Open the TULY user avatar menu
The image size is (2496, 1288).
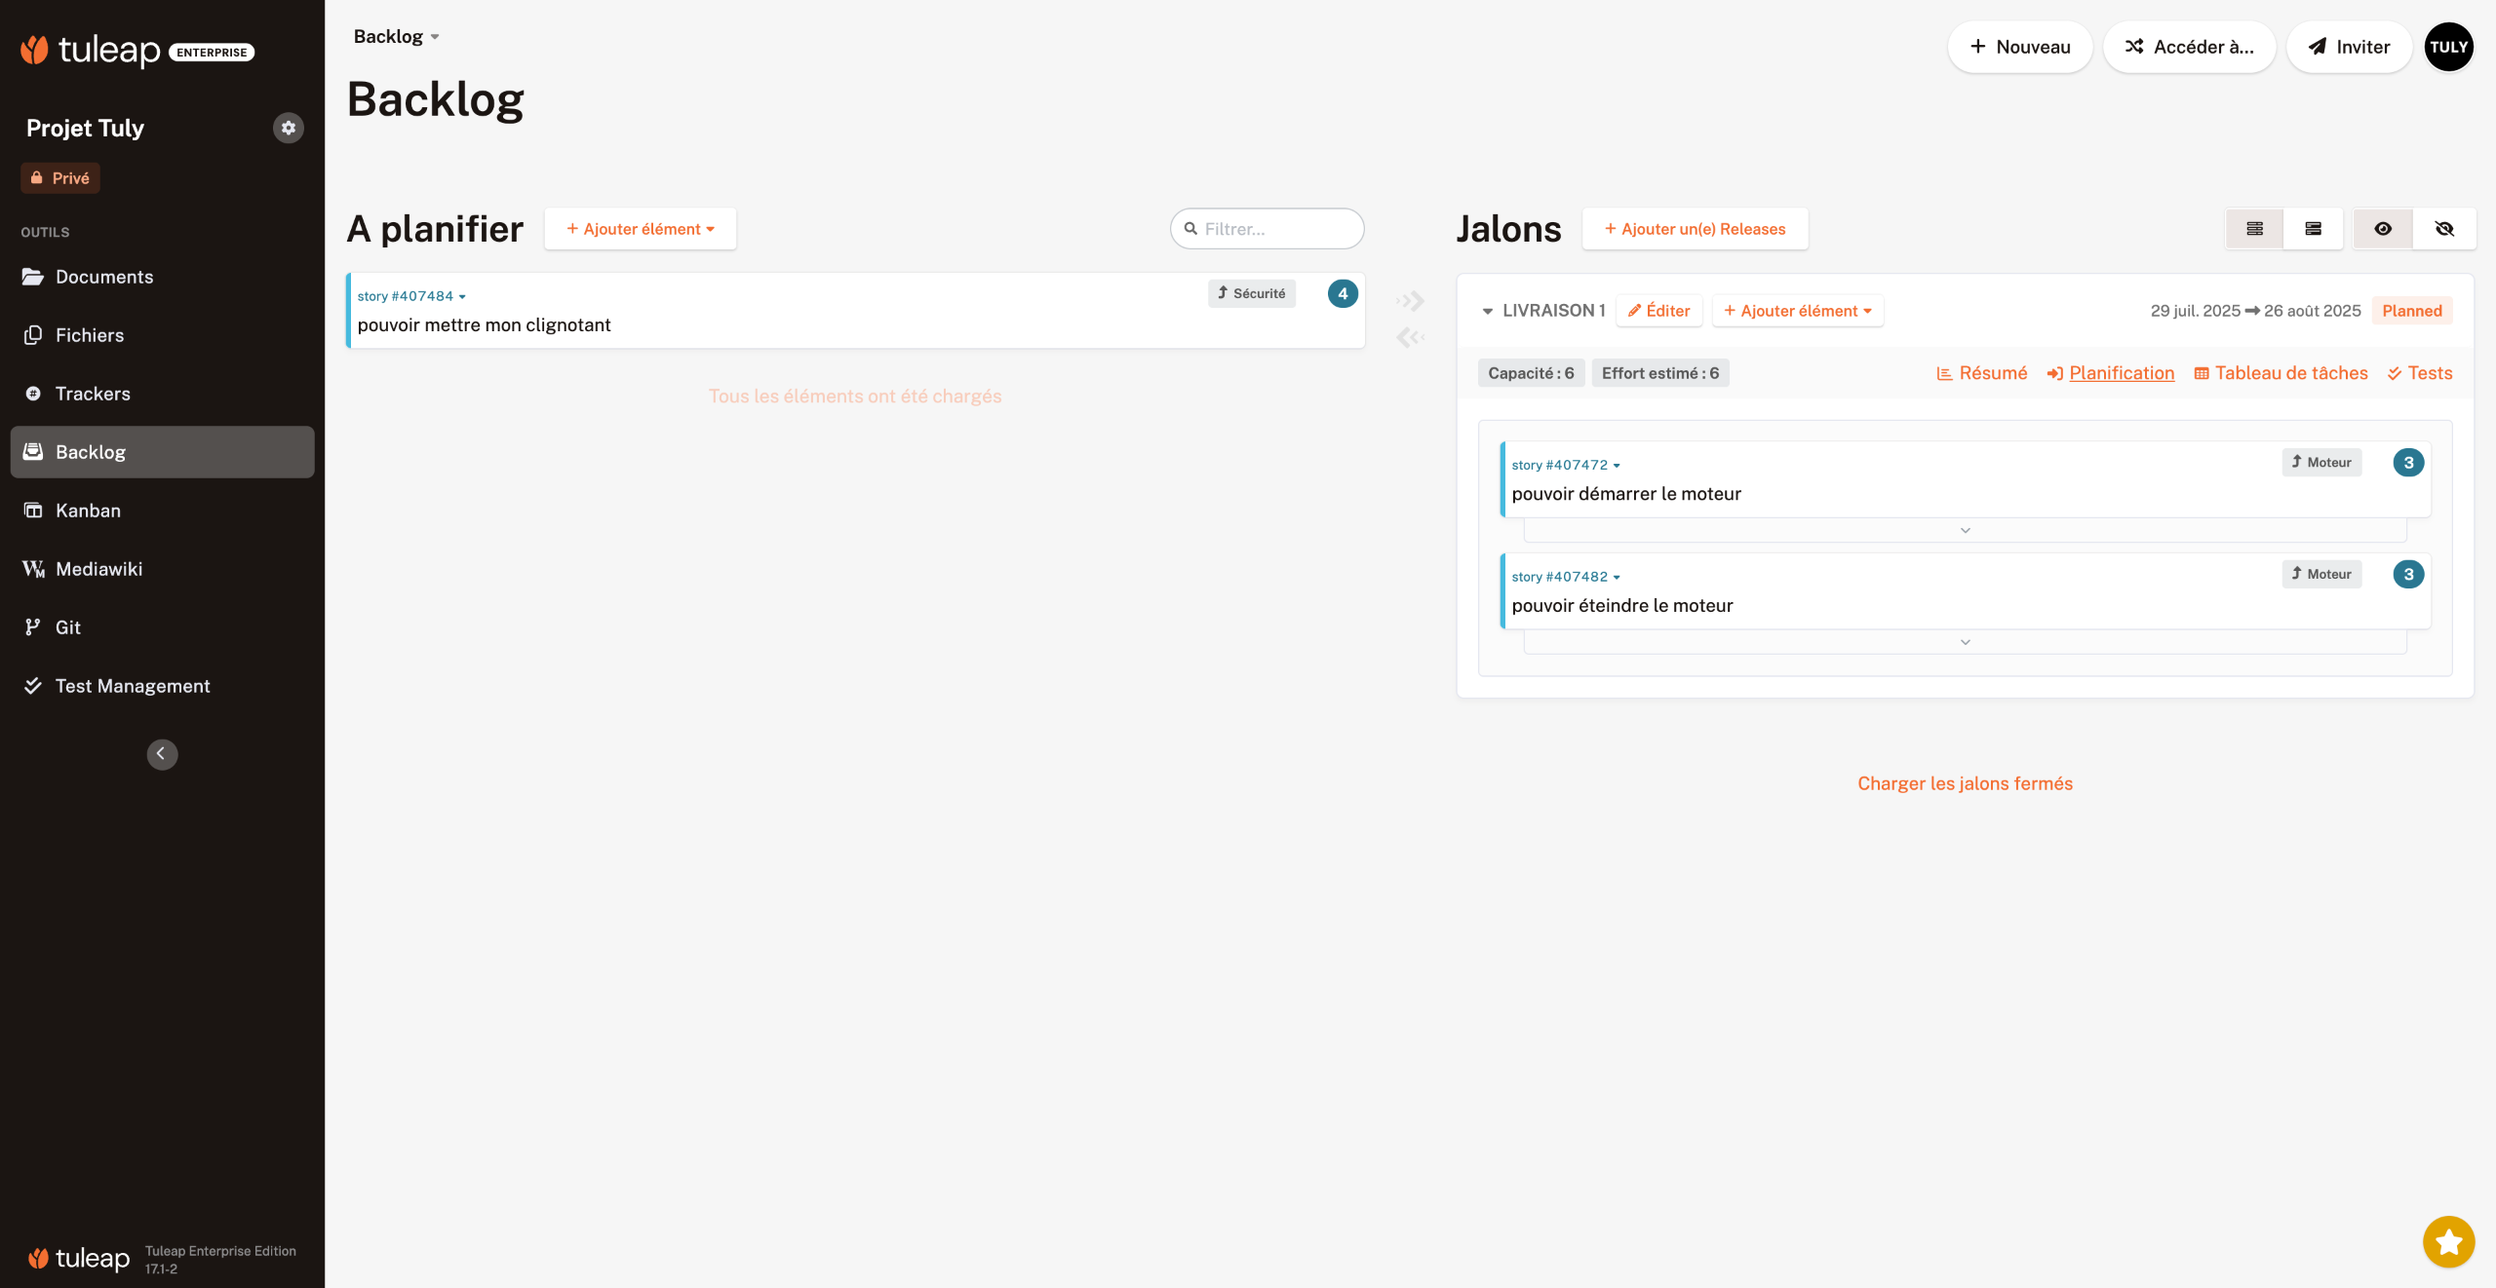2448,47
